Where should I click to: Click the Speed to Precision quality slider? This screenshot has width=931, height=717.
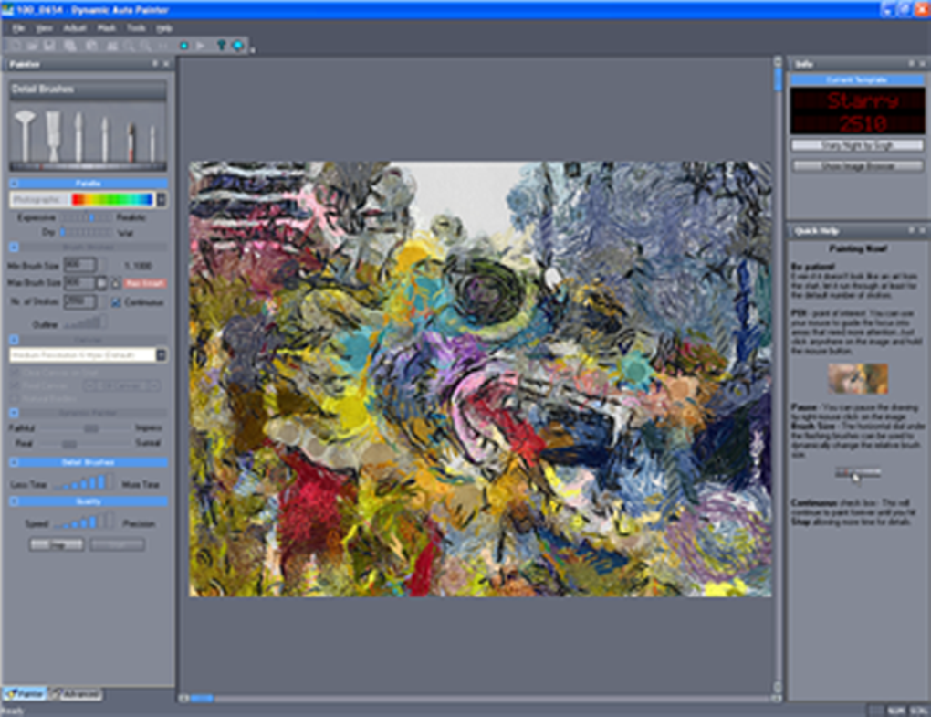[77, 522]
